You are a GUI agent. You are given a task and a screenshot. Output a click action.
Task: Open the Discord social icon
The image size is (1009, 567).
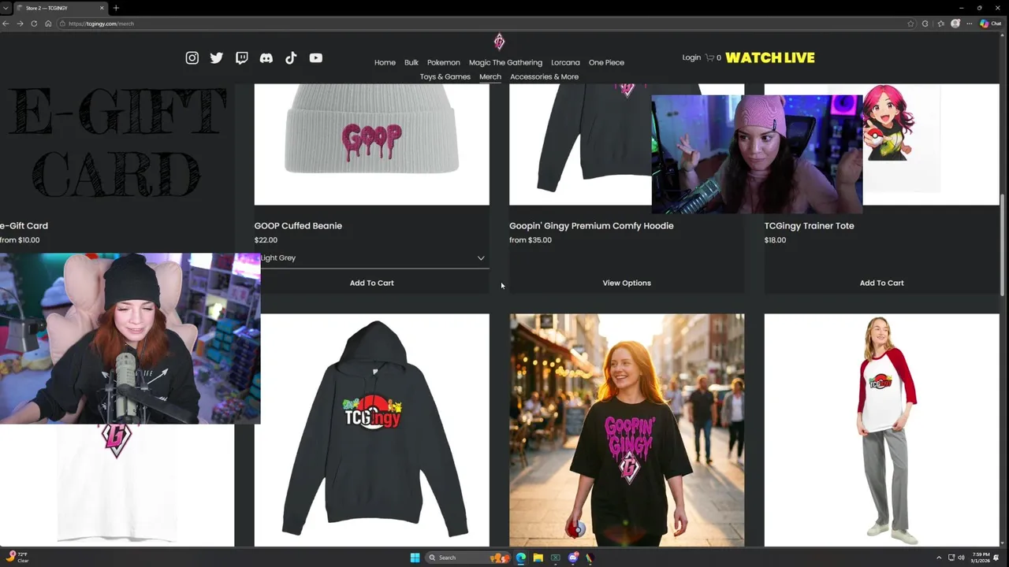(x=266, y=57)
